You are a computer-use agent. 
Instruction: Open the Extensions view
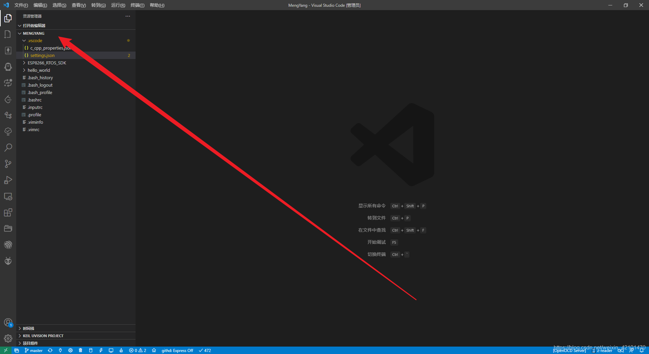[x=8, y=212]
